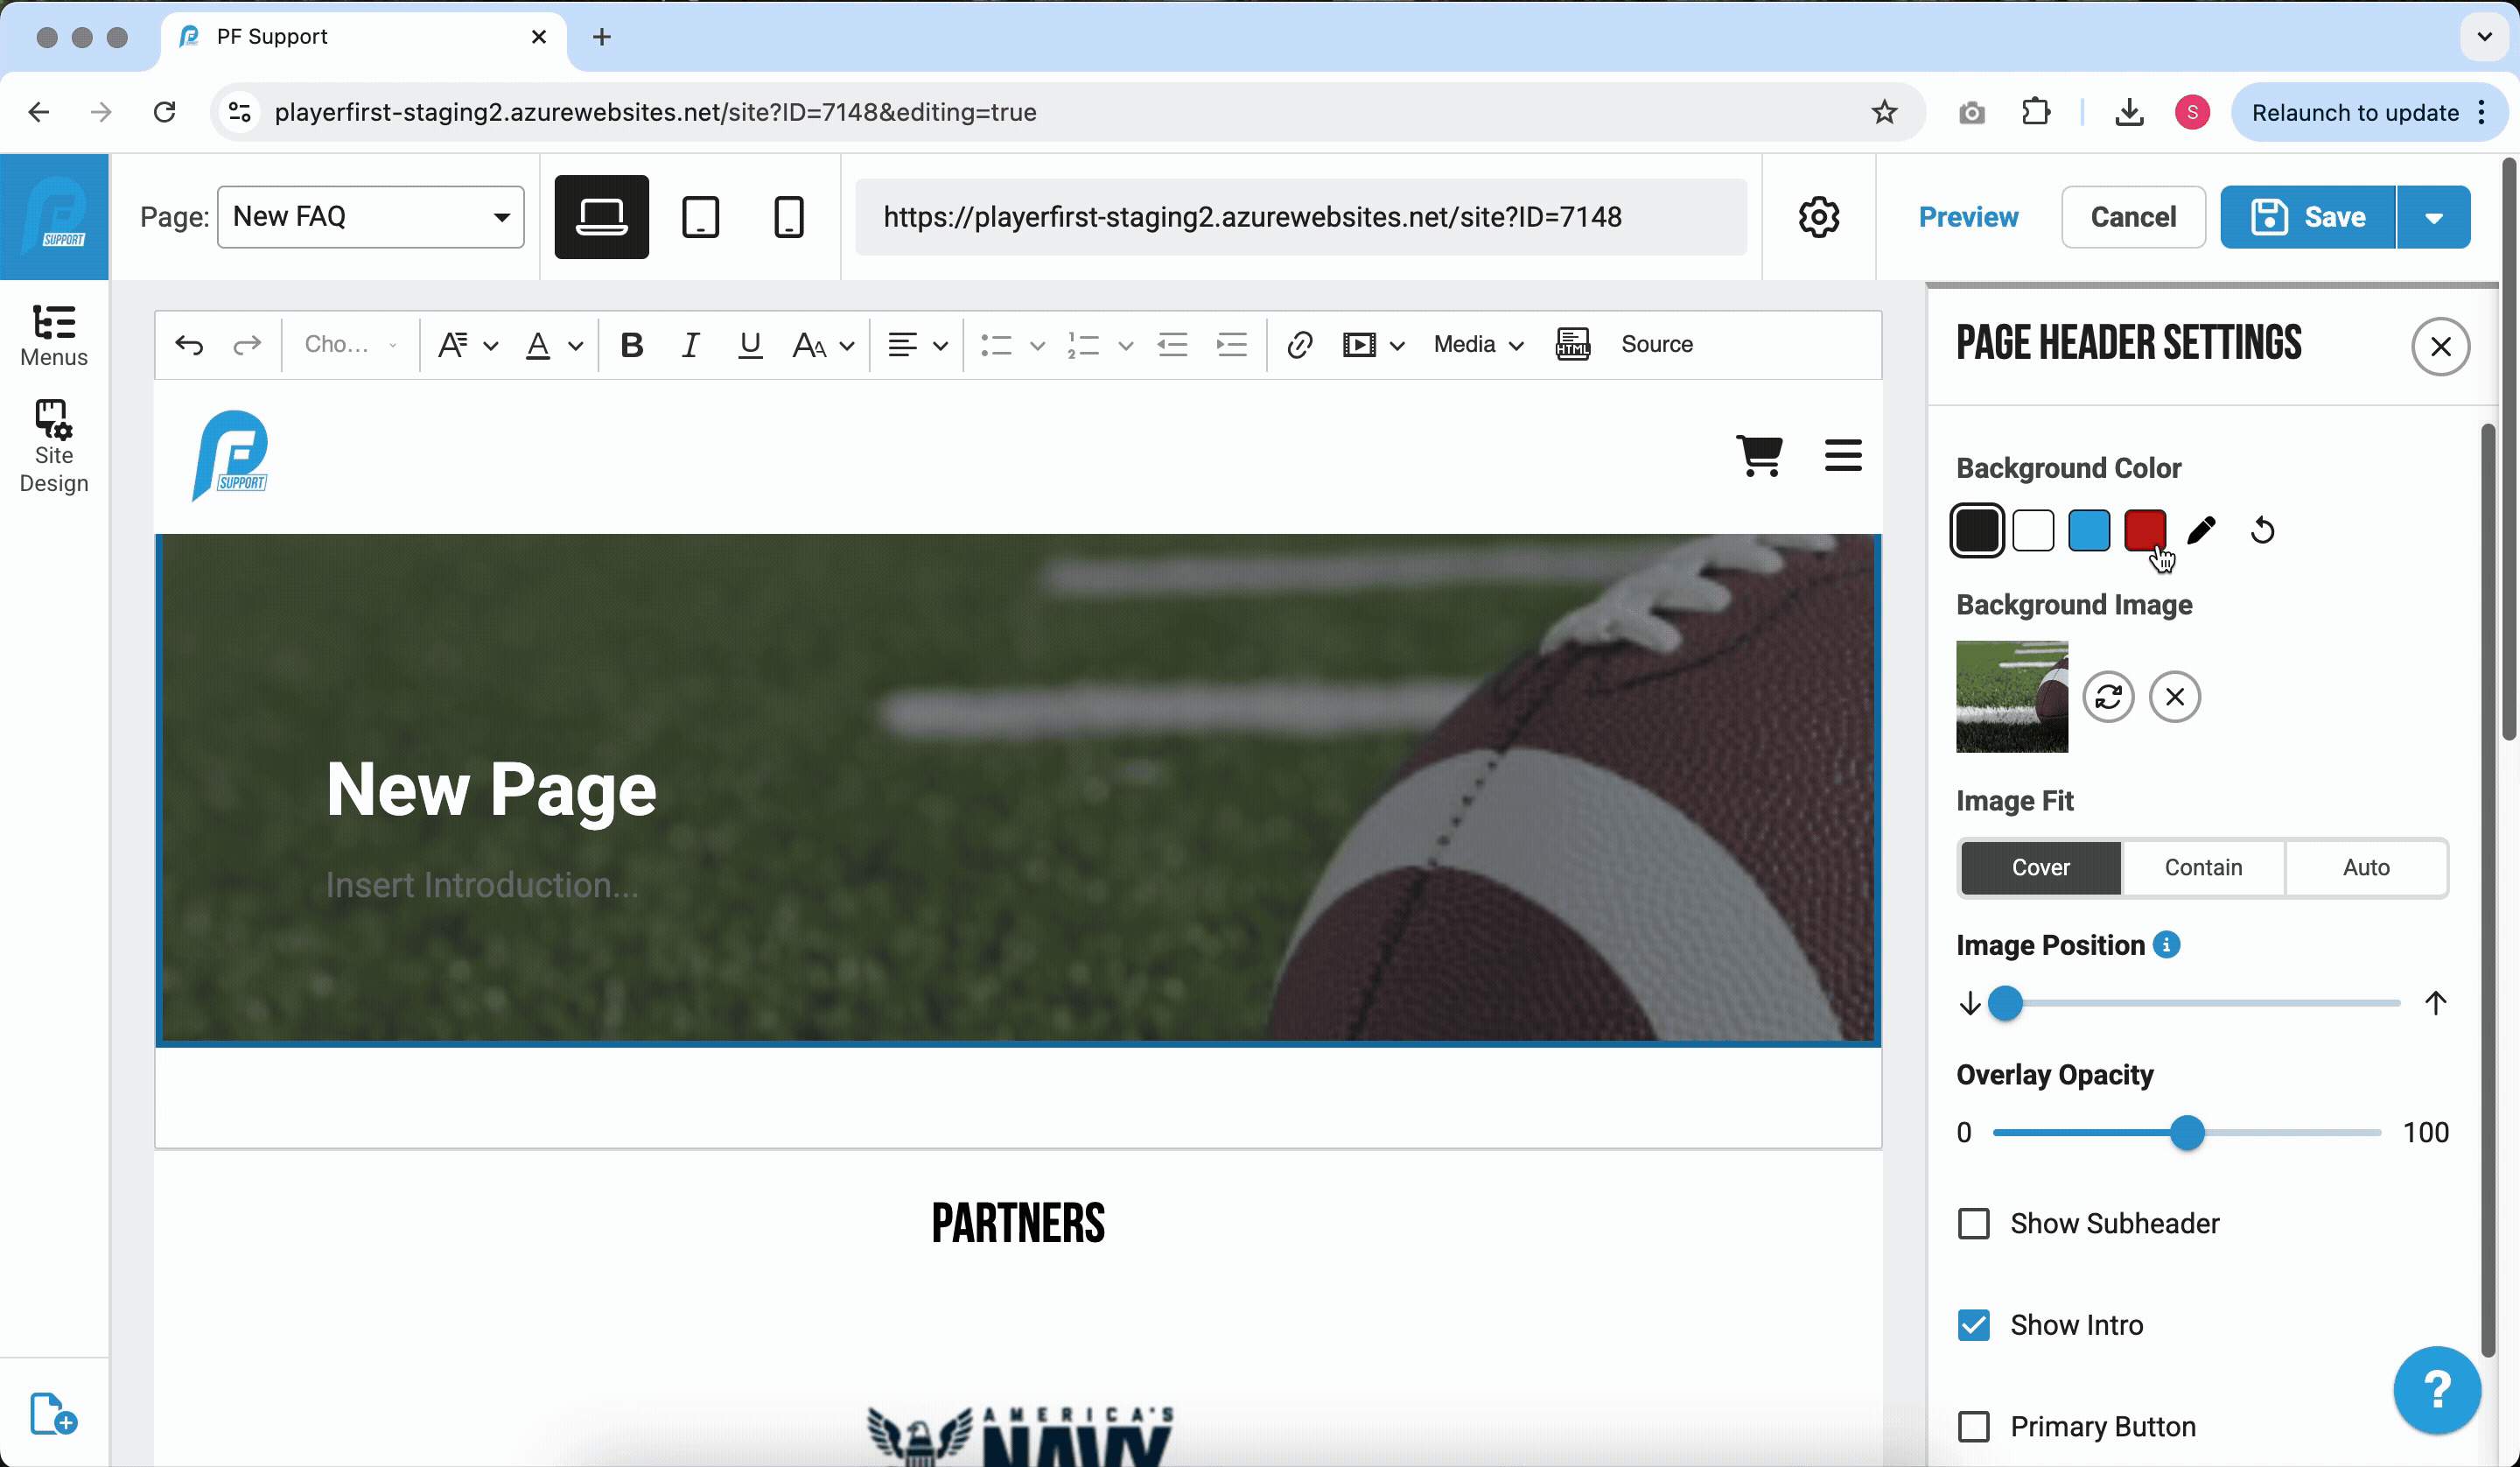The width and height of the screenshot is (2520, 1467).
Task: Enable the Show Subheader checkbox
Action: click(x=1973, y=1224)
